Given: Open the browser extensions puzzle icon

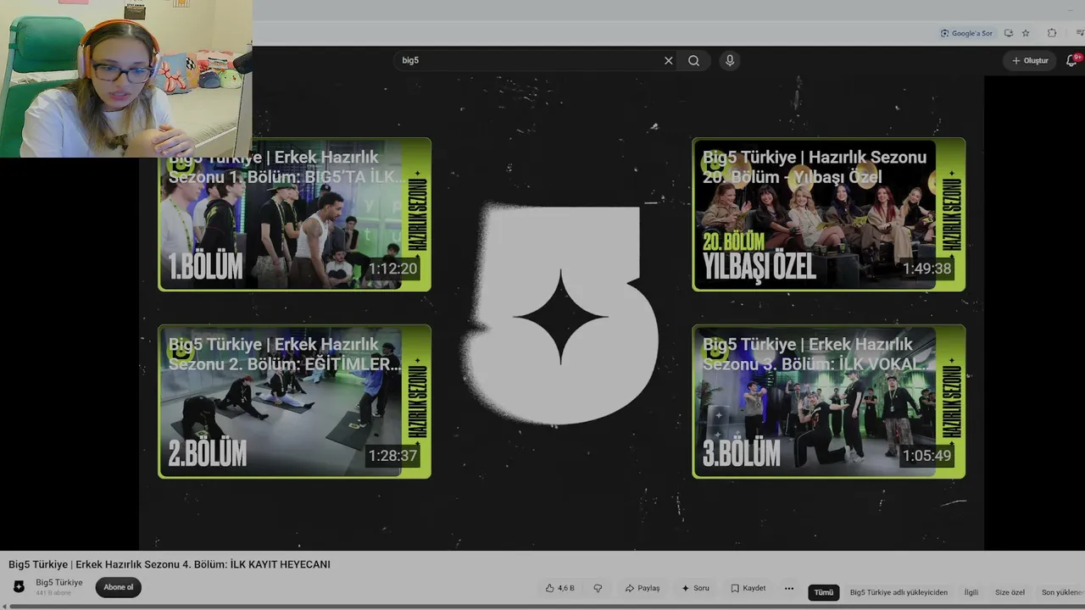Looking at the screenshot, I should click(1052, 33).
